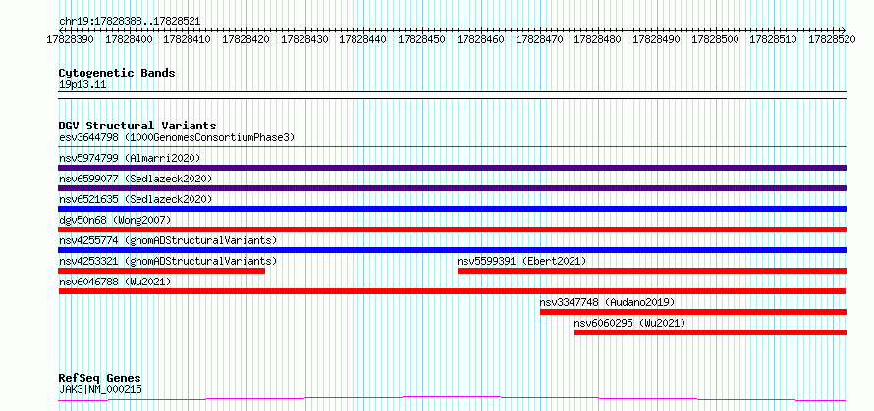Click ruler position 17828420

pyautogui.click(x=246, y=39)
